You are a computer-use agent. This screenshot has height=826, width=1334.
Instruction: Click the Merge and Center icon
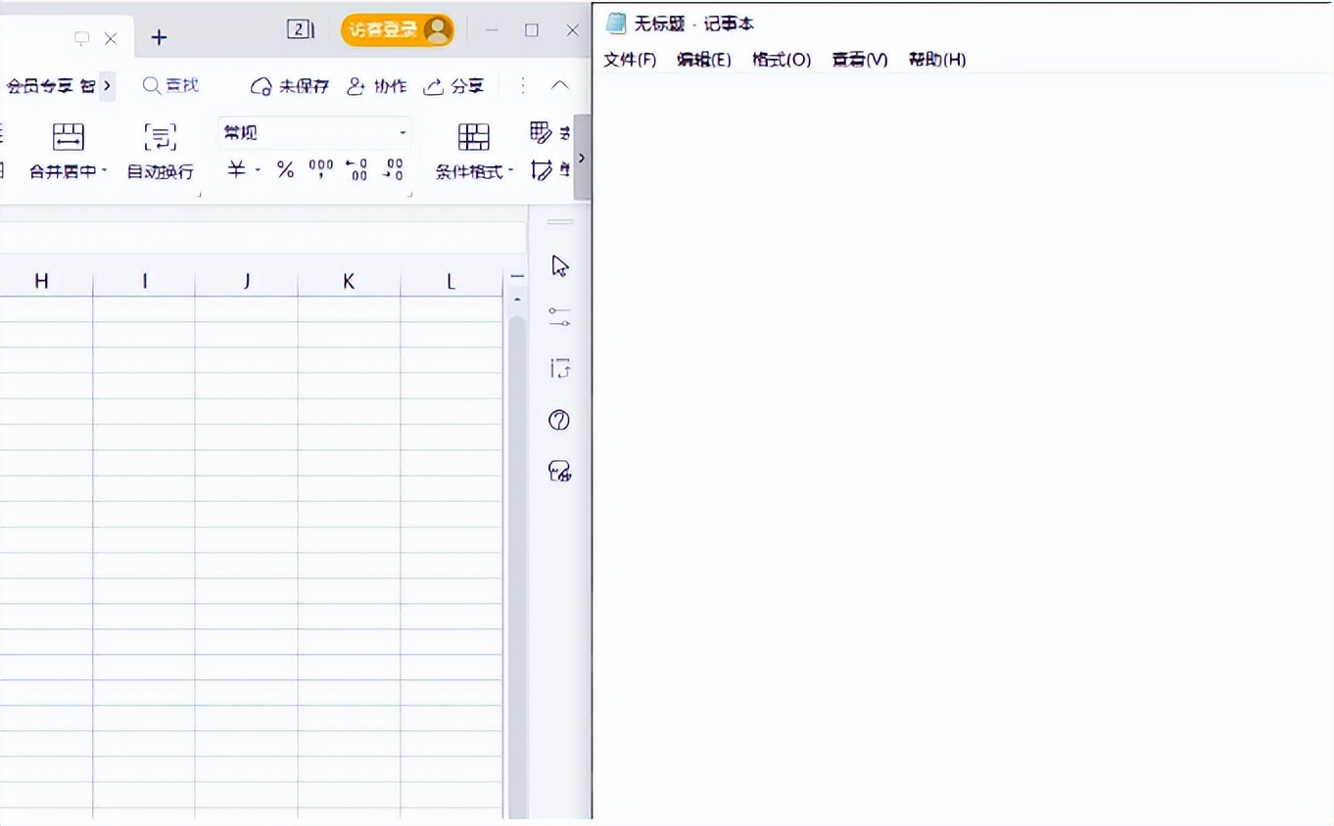tap(68, 138)
